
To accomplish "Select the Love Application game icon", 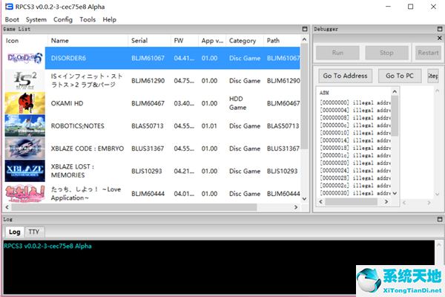I will coord(25,194).
